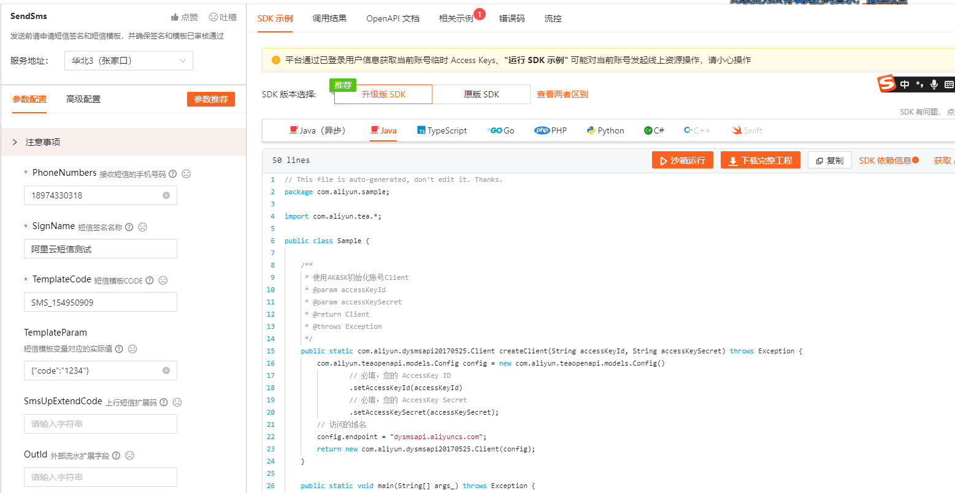This screenshot has height=493, width=955.
Task: Click the thumbs-up 点赞 icon
Action: (175, 17)
